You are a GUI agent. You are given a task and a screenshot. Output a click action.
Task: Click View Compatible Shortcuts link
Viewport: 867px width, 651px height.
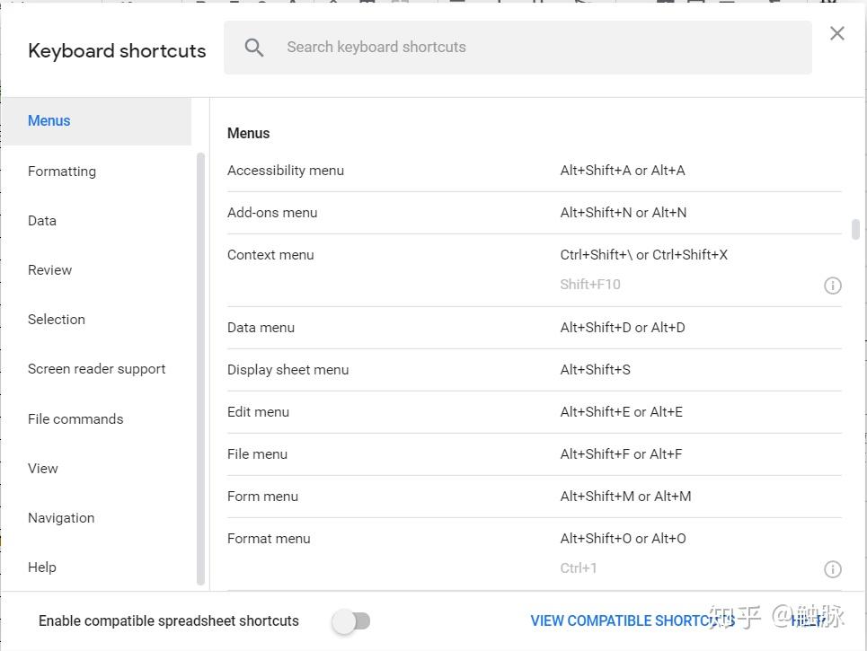pos(633,621)
